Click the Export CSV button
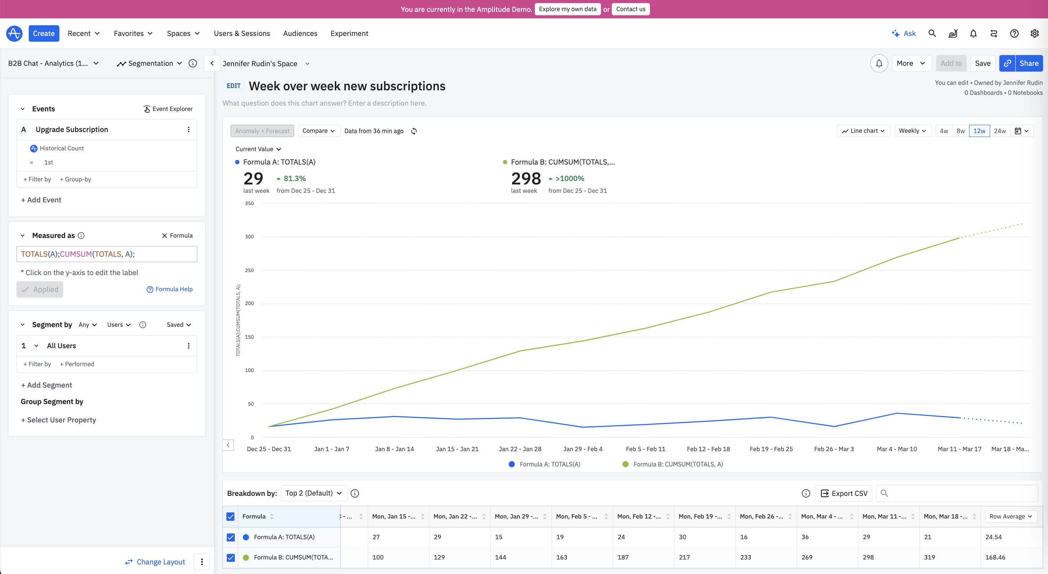 point(844,493)
